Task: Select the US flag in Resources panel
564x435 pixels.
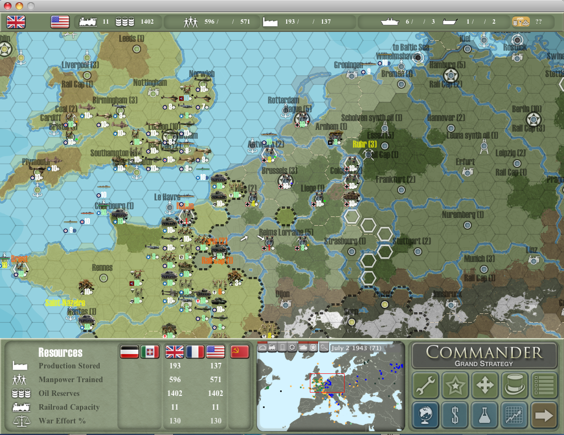Action: point(216,352)
